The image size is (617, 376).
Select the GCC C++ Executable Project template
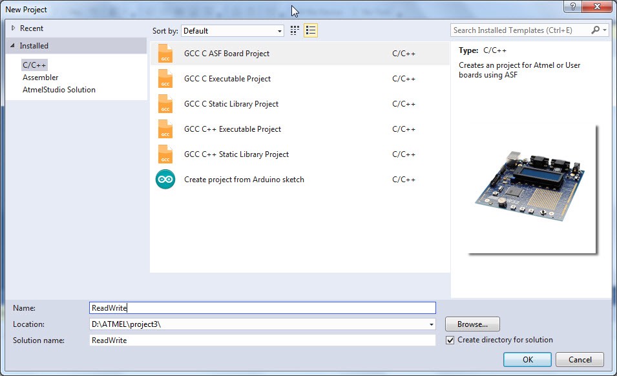tap(231, 129)
